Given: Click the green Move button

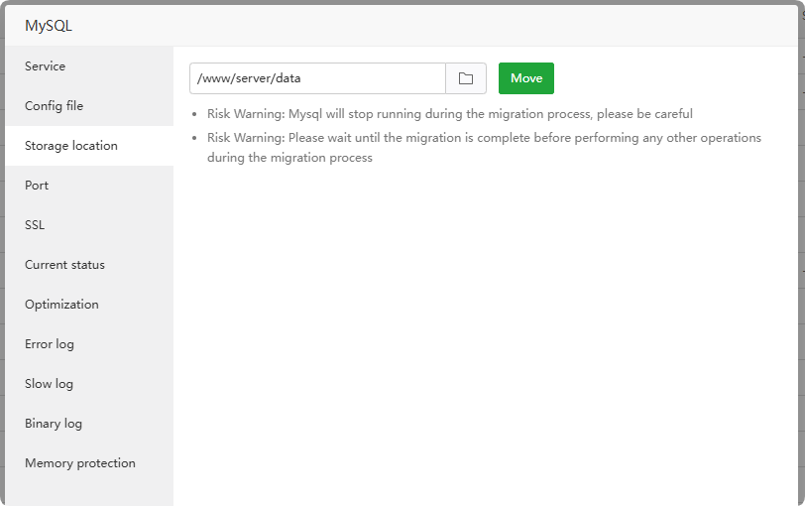Looking at the screenshot, I should [x=526, y=78].
